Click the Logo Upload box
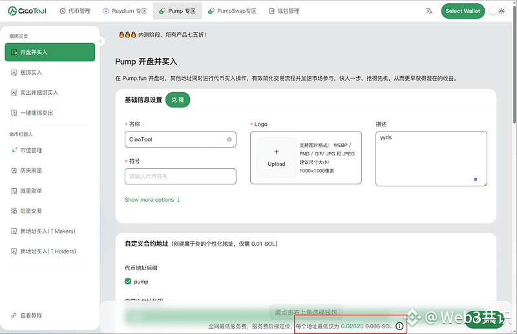Image resolution: width=517 pixels, height=334 pixels. (276, 158)
